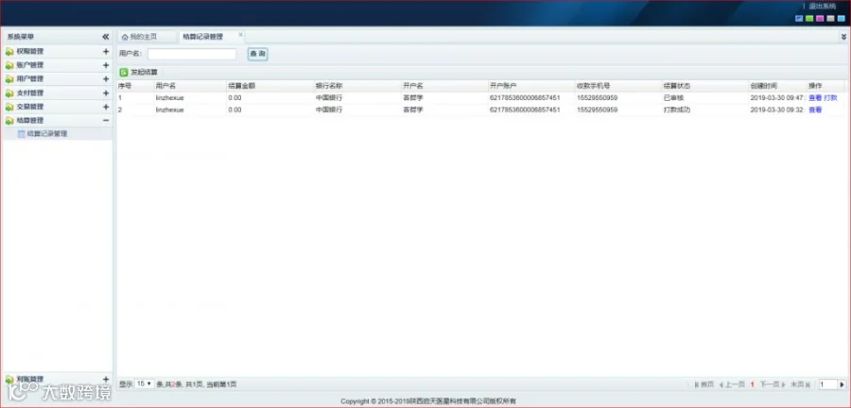Click 已审核 status in row 1

673,98
